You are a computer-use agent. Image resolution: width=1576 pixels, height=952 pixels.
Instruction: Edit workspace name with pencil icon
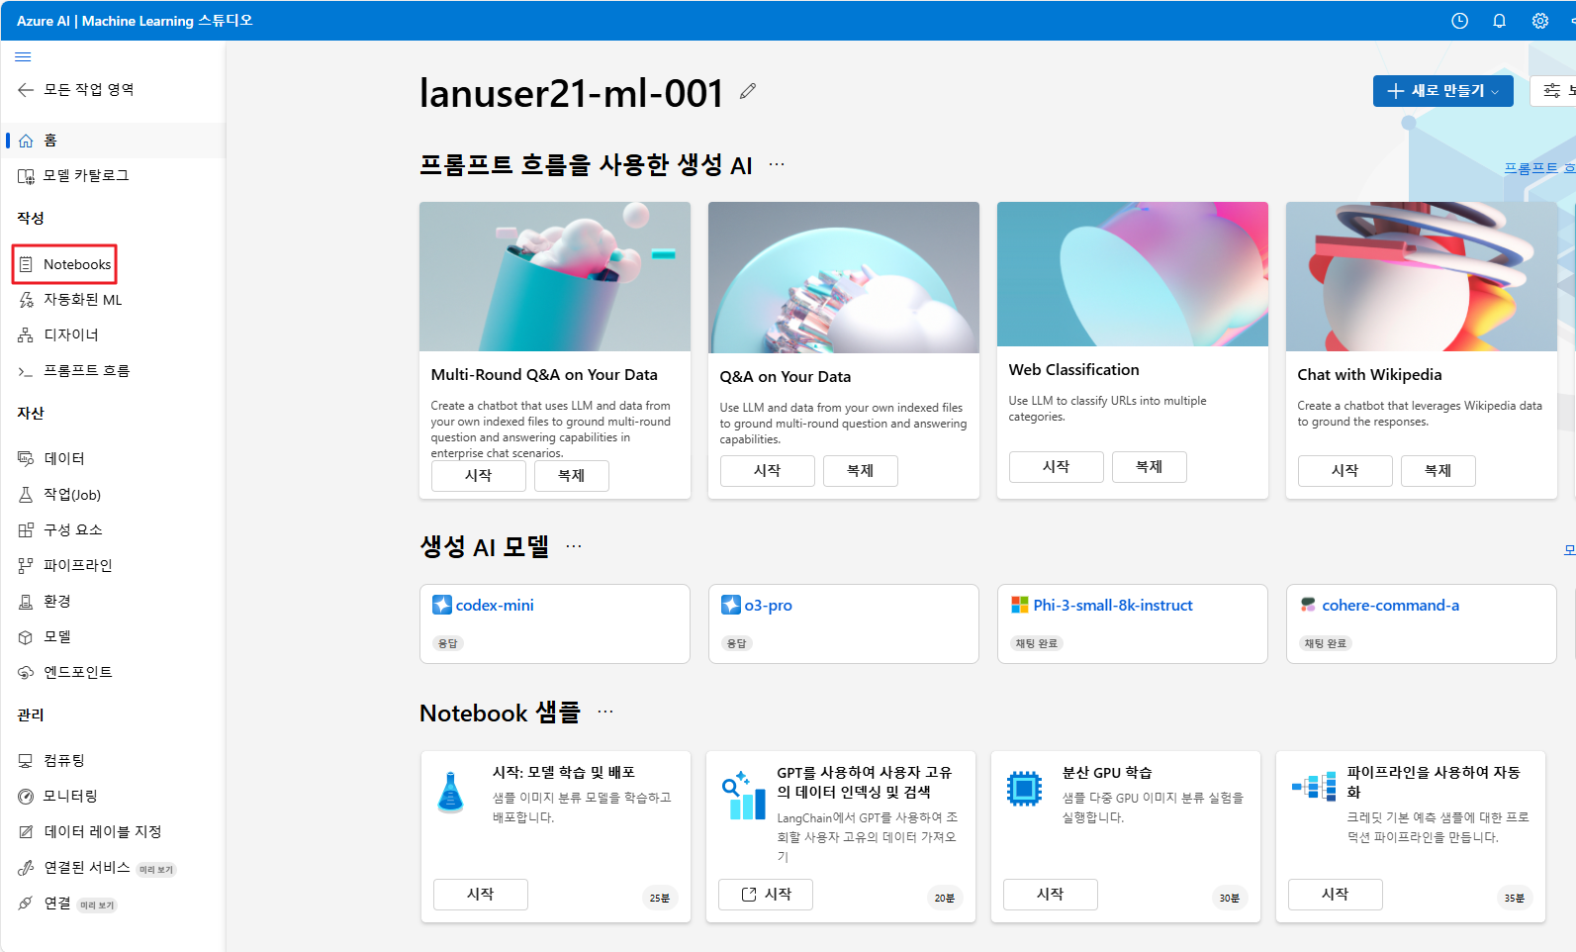(748, 91)
